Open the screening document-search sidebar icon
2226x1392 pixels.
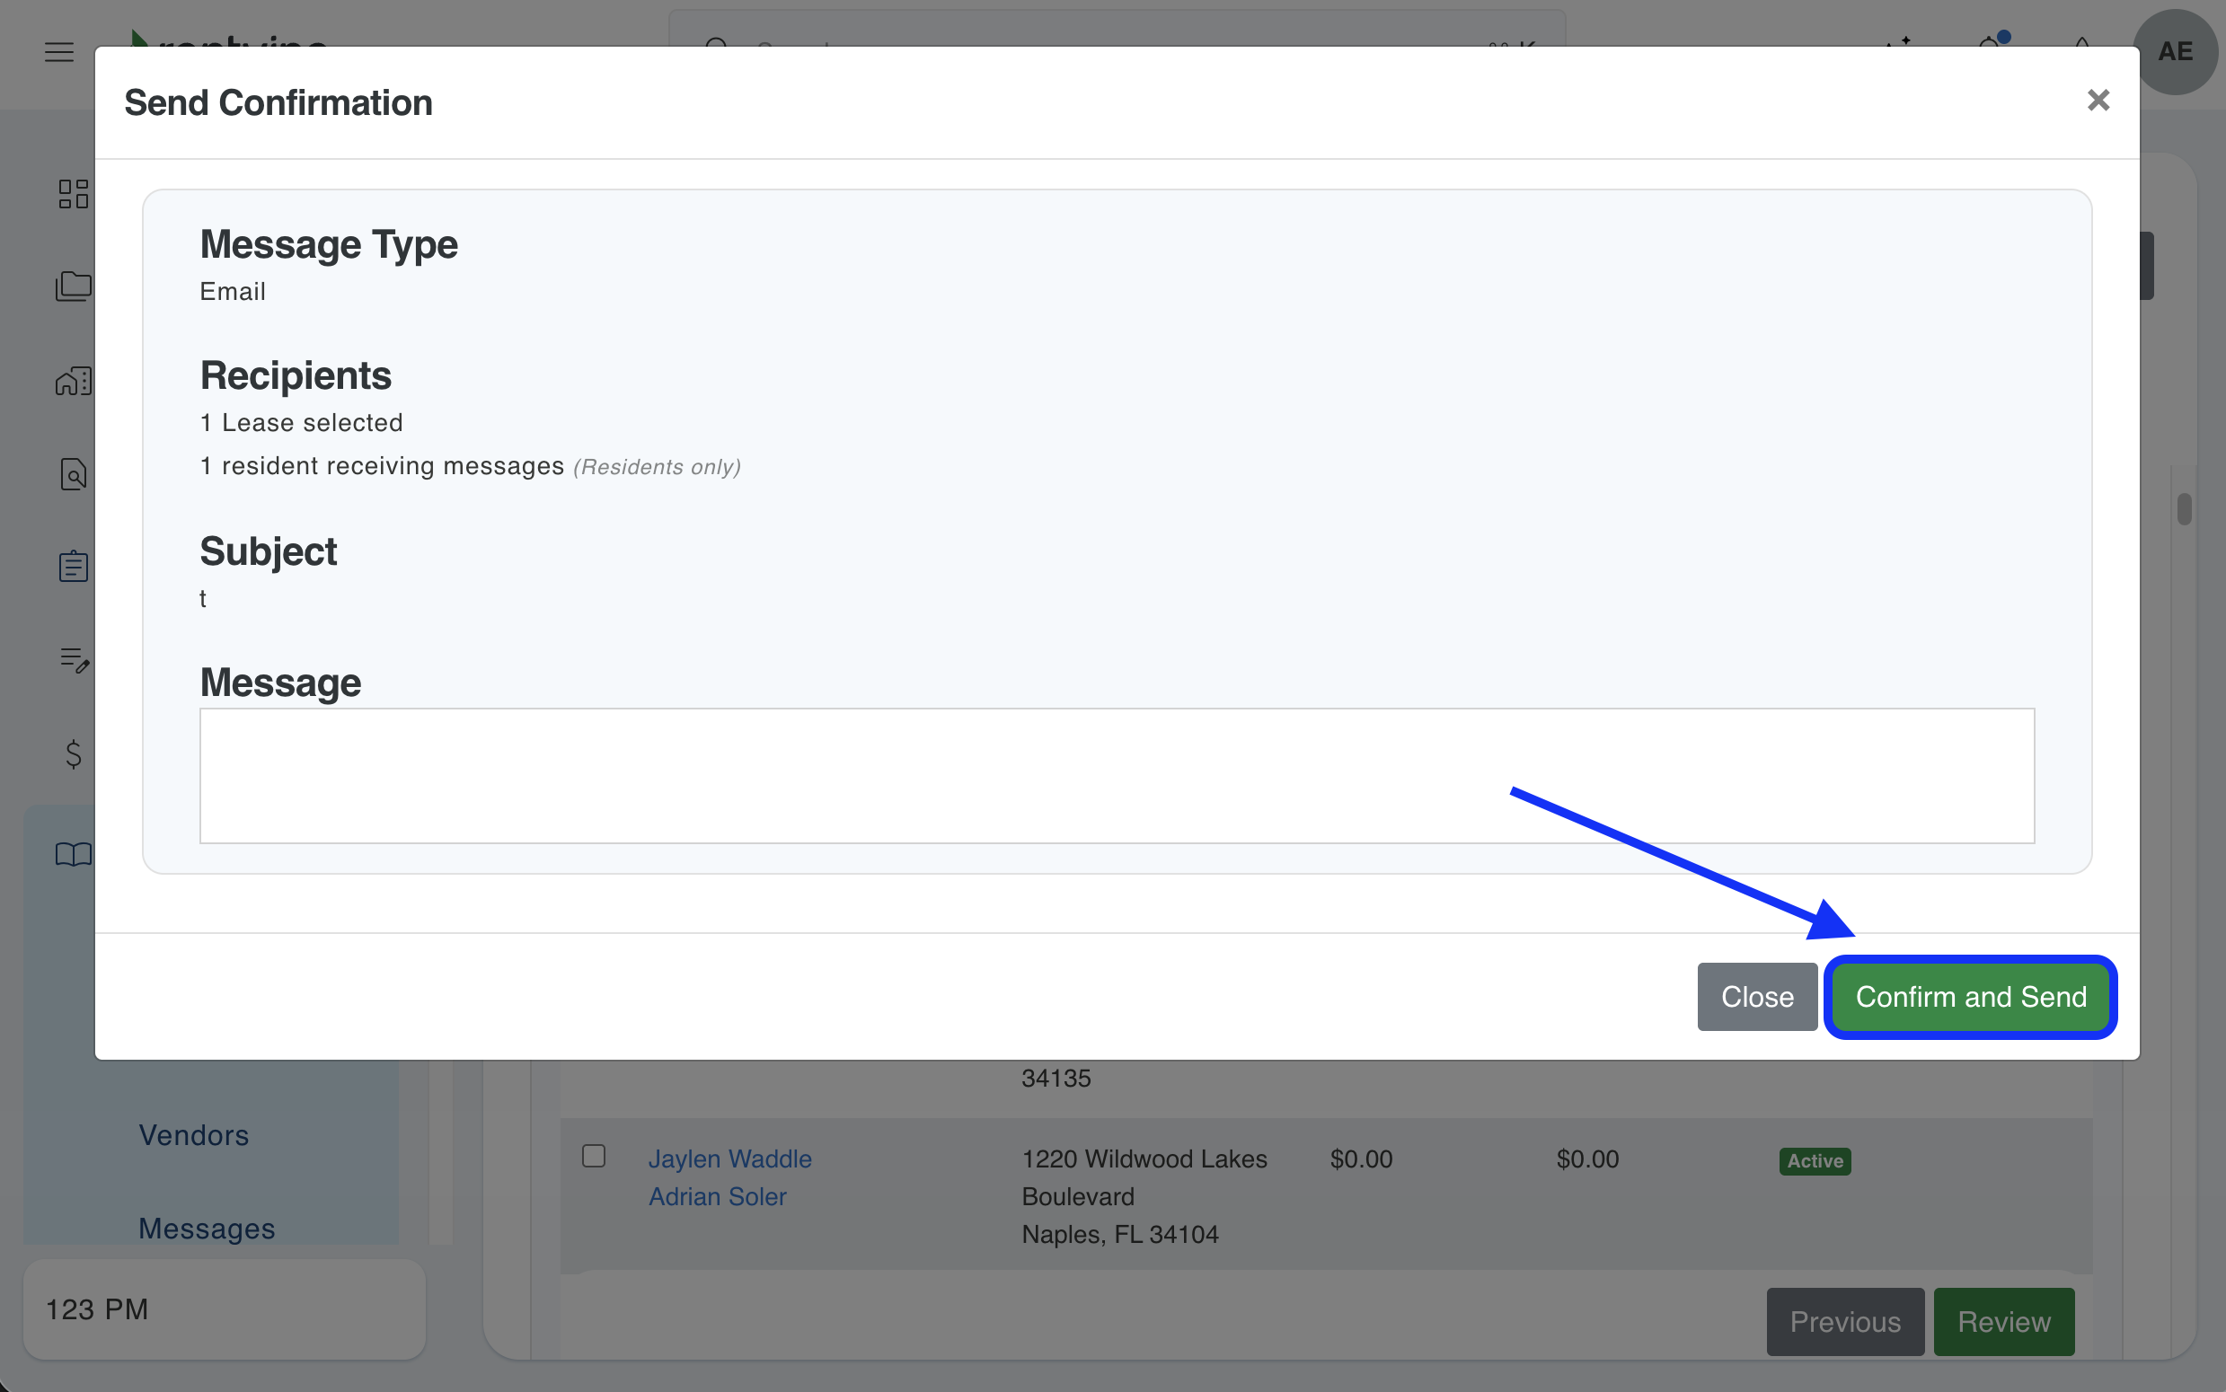click(73, 474)
